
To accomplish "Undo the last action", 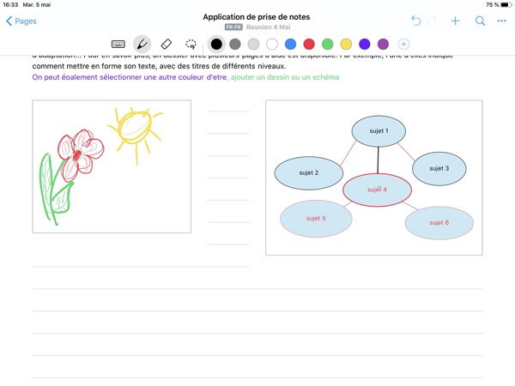I will coord(416,21).
